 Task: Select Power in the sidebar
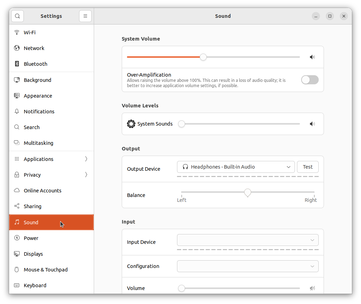tap(51, 238)
